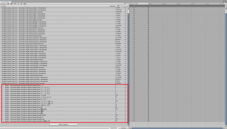
Task: Add an animation event using the toolbar button
Action: [x=127, y=6]
